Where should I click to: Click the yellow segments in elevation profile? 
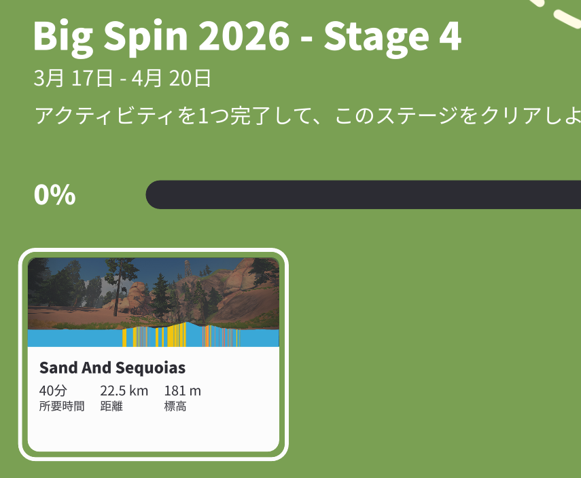(x=177, y=335)
